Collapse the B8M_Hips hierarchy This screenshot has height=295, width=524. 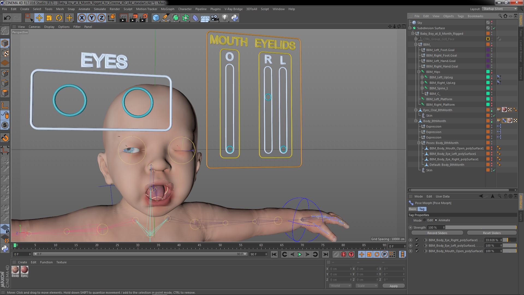point(419,72)
